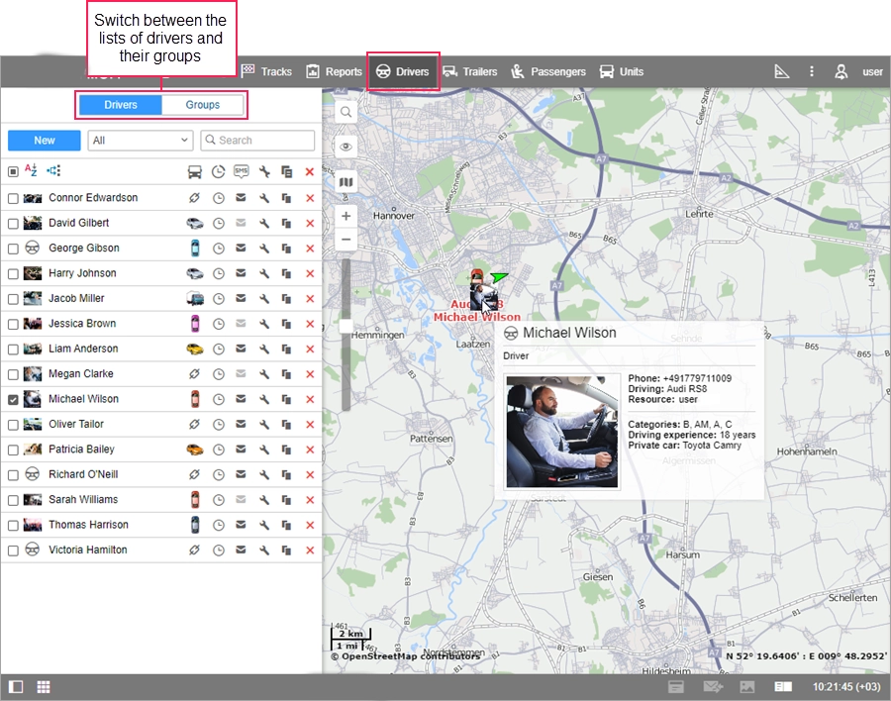Viewport: 891px width, 701px height.
Task: Click the New driver button
Action: 45,141
